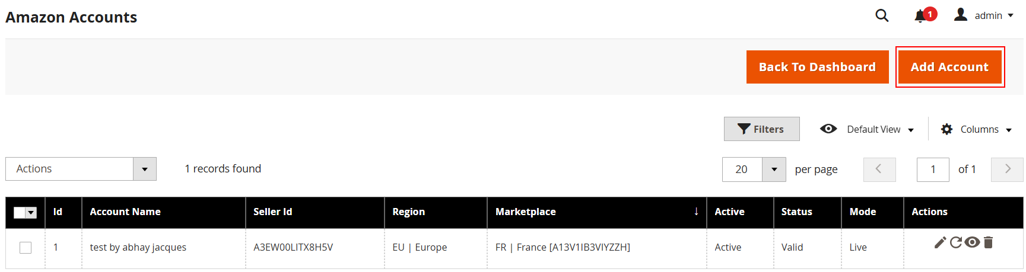
Task: Open the header multiselect dropdown arrow
Action: (x=31, y=213)
